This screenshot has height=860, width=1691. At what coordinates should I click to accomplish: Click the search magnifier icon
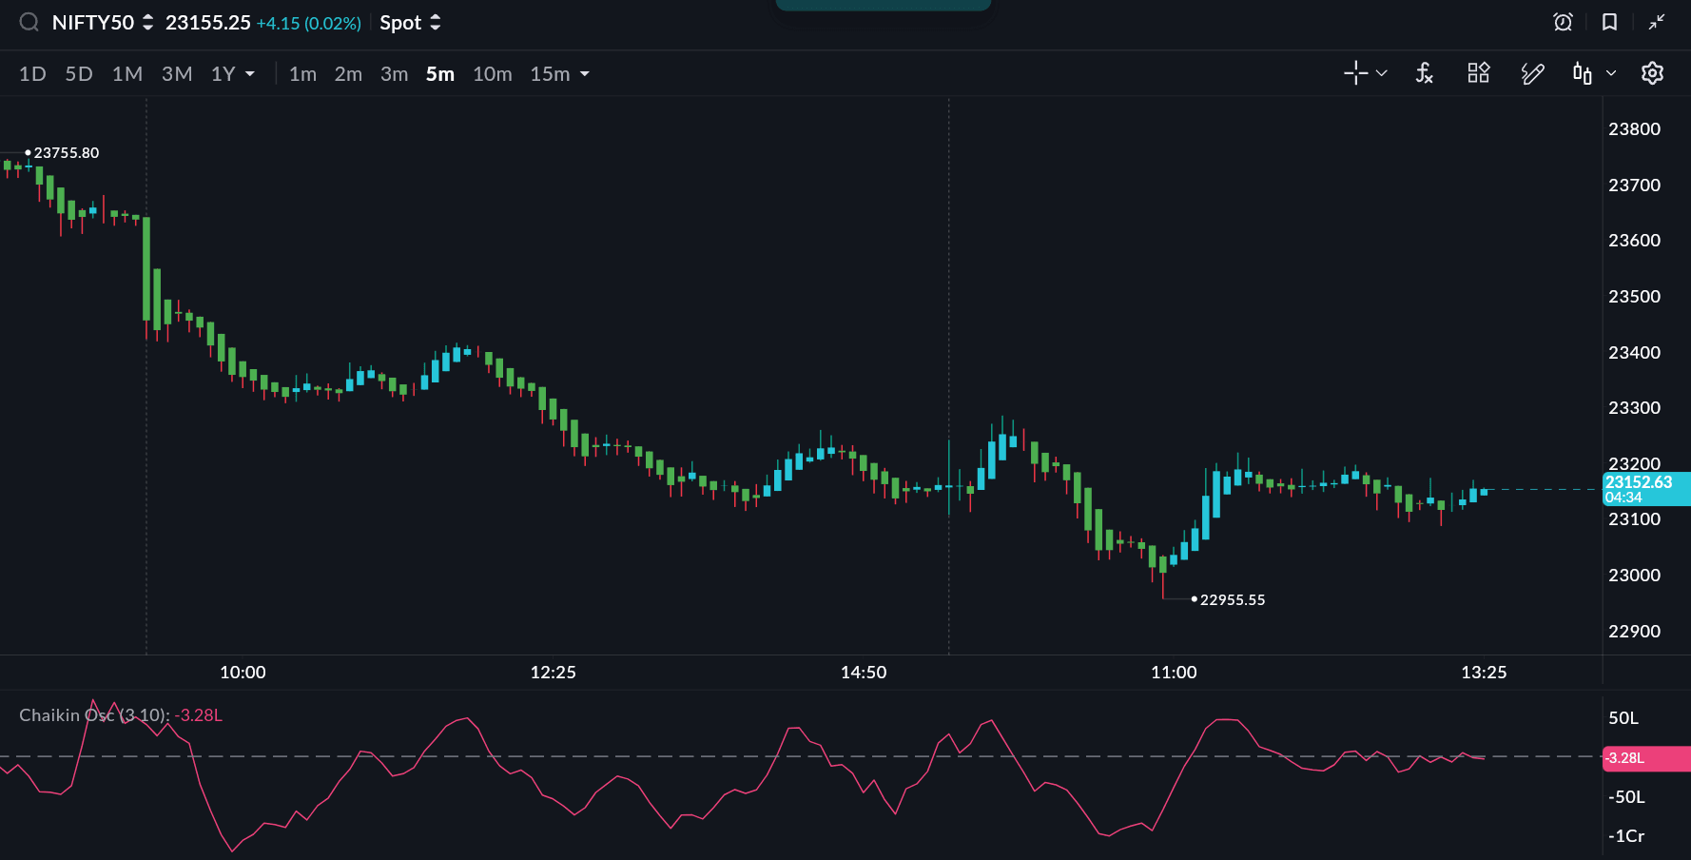click(29, 22)
